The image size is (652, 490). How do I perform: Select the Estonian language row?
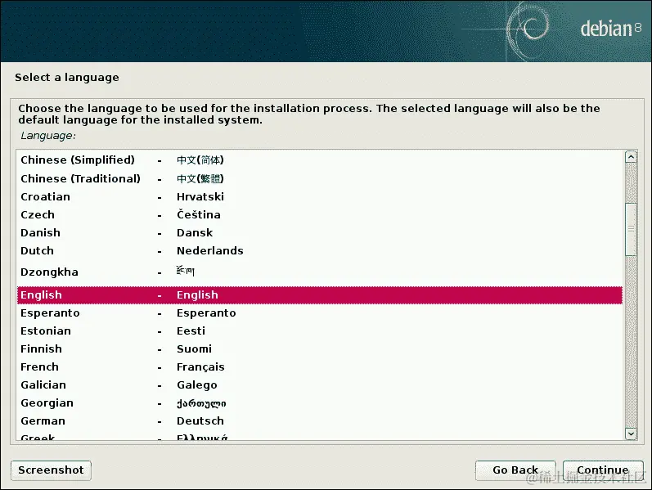pos(319,330)
